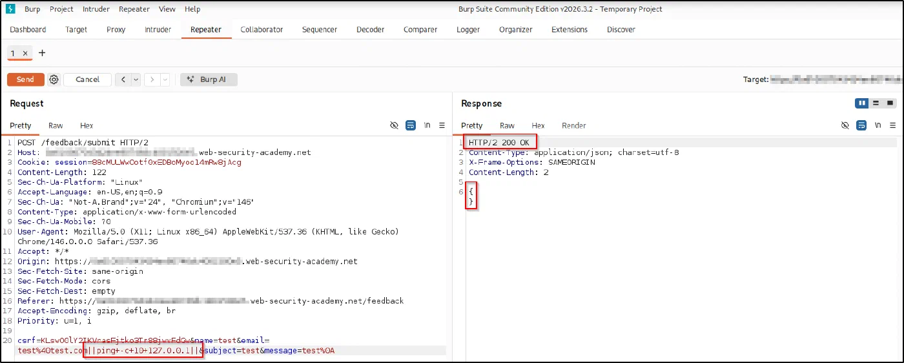
Task: Select Raw view in Response panel
Action: [x=508, y=125]
